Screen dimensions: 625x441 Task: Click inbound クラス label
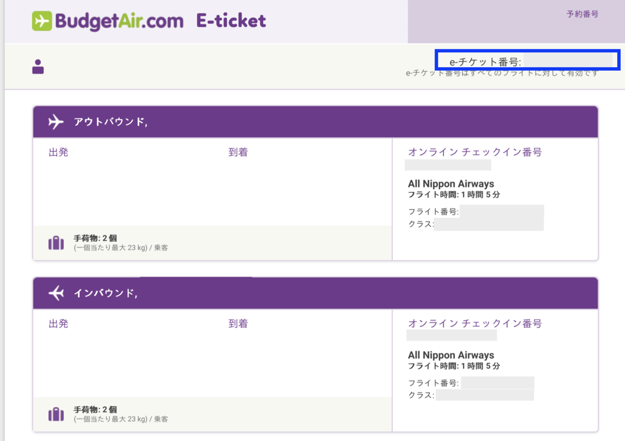421,395
